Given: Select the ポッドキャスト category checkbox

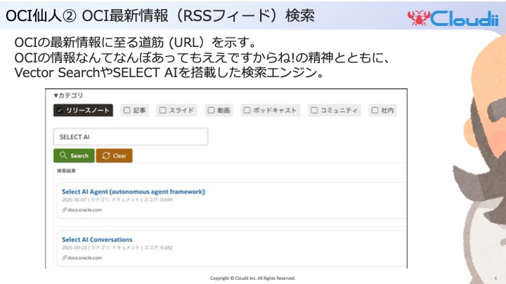Looking at the screenshot, I should (x=246, y=110).
